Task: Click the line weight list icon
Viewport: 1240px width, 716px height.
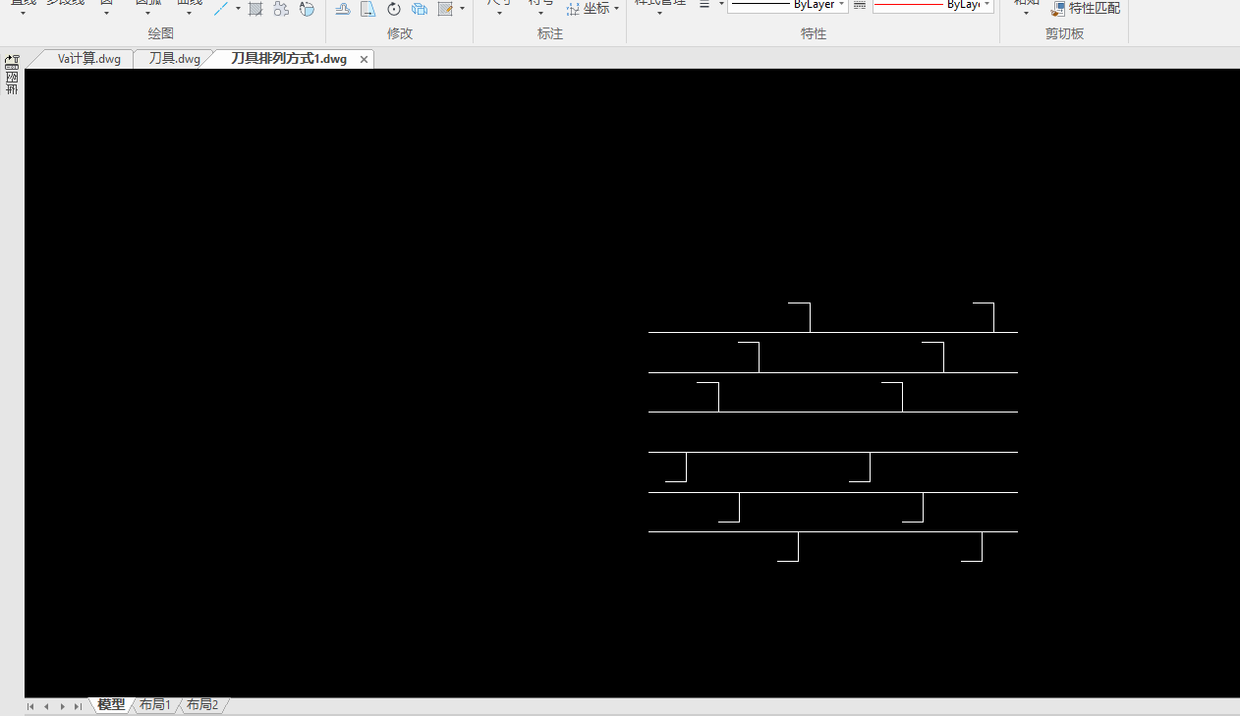Action: tap(705, 5)
